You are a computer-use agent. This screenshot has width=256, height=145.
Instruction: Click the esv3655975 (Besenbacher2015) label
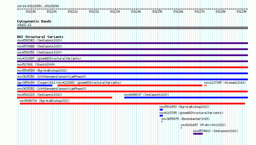(x=186, y=119)
